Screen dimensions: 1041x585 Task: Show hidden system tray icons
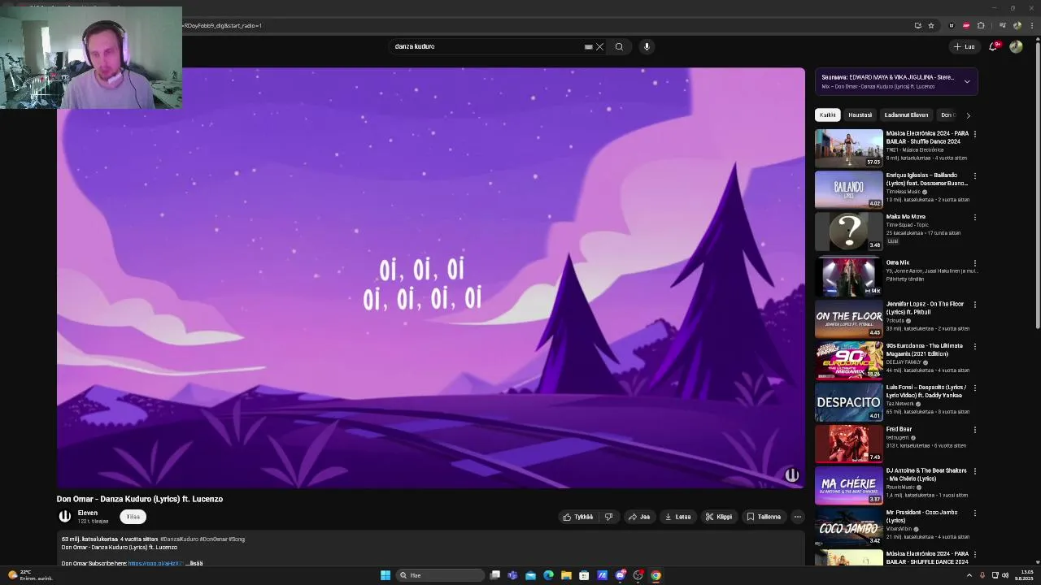(x=969, y=575)
